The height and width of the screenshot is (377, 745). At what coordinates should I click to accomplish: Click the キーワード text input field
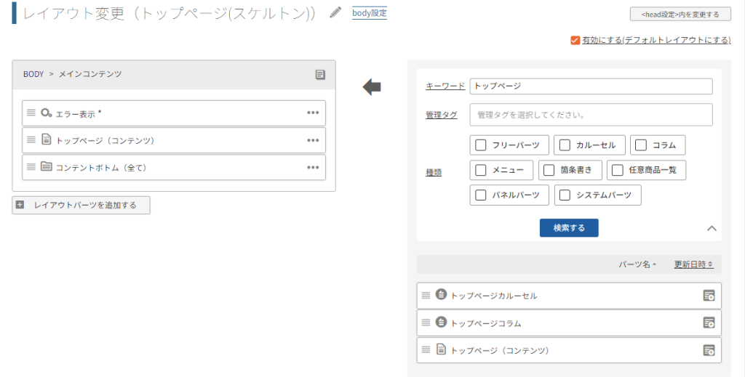tap(591, 86)
